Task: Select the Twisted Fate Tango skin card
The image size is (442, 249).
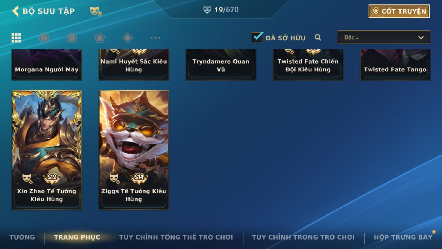Action: [x=395, y=64]
